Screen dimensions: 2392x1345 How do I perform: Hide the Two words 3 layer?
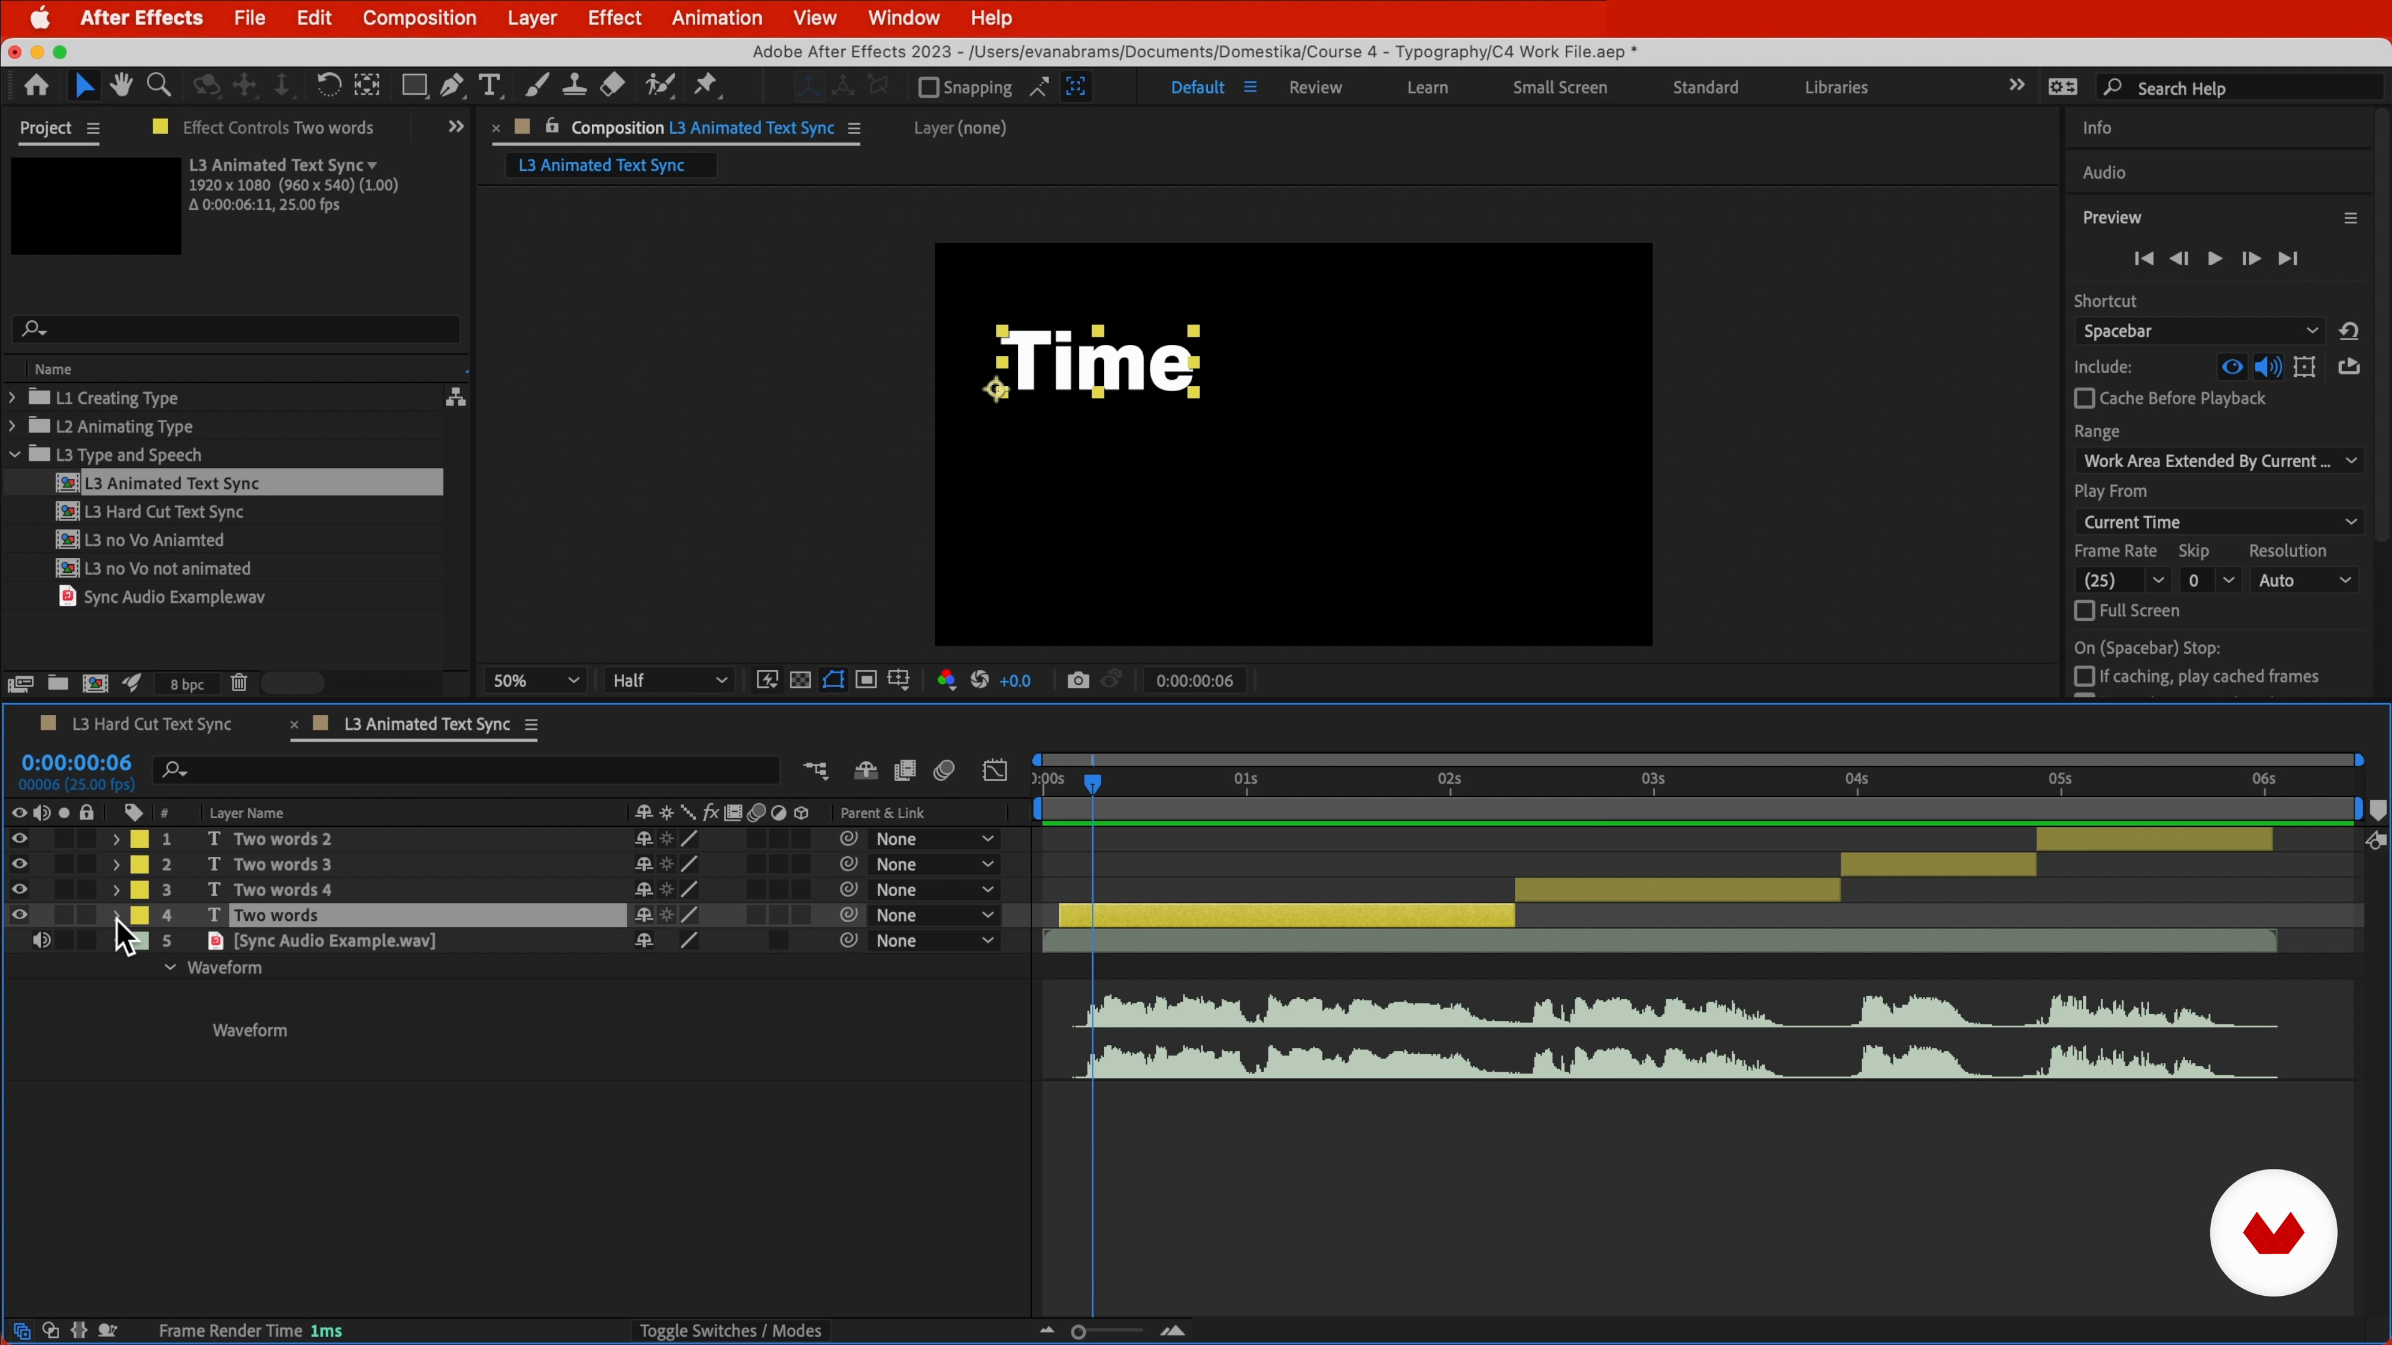click(19, 864)
